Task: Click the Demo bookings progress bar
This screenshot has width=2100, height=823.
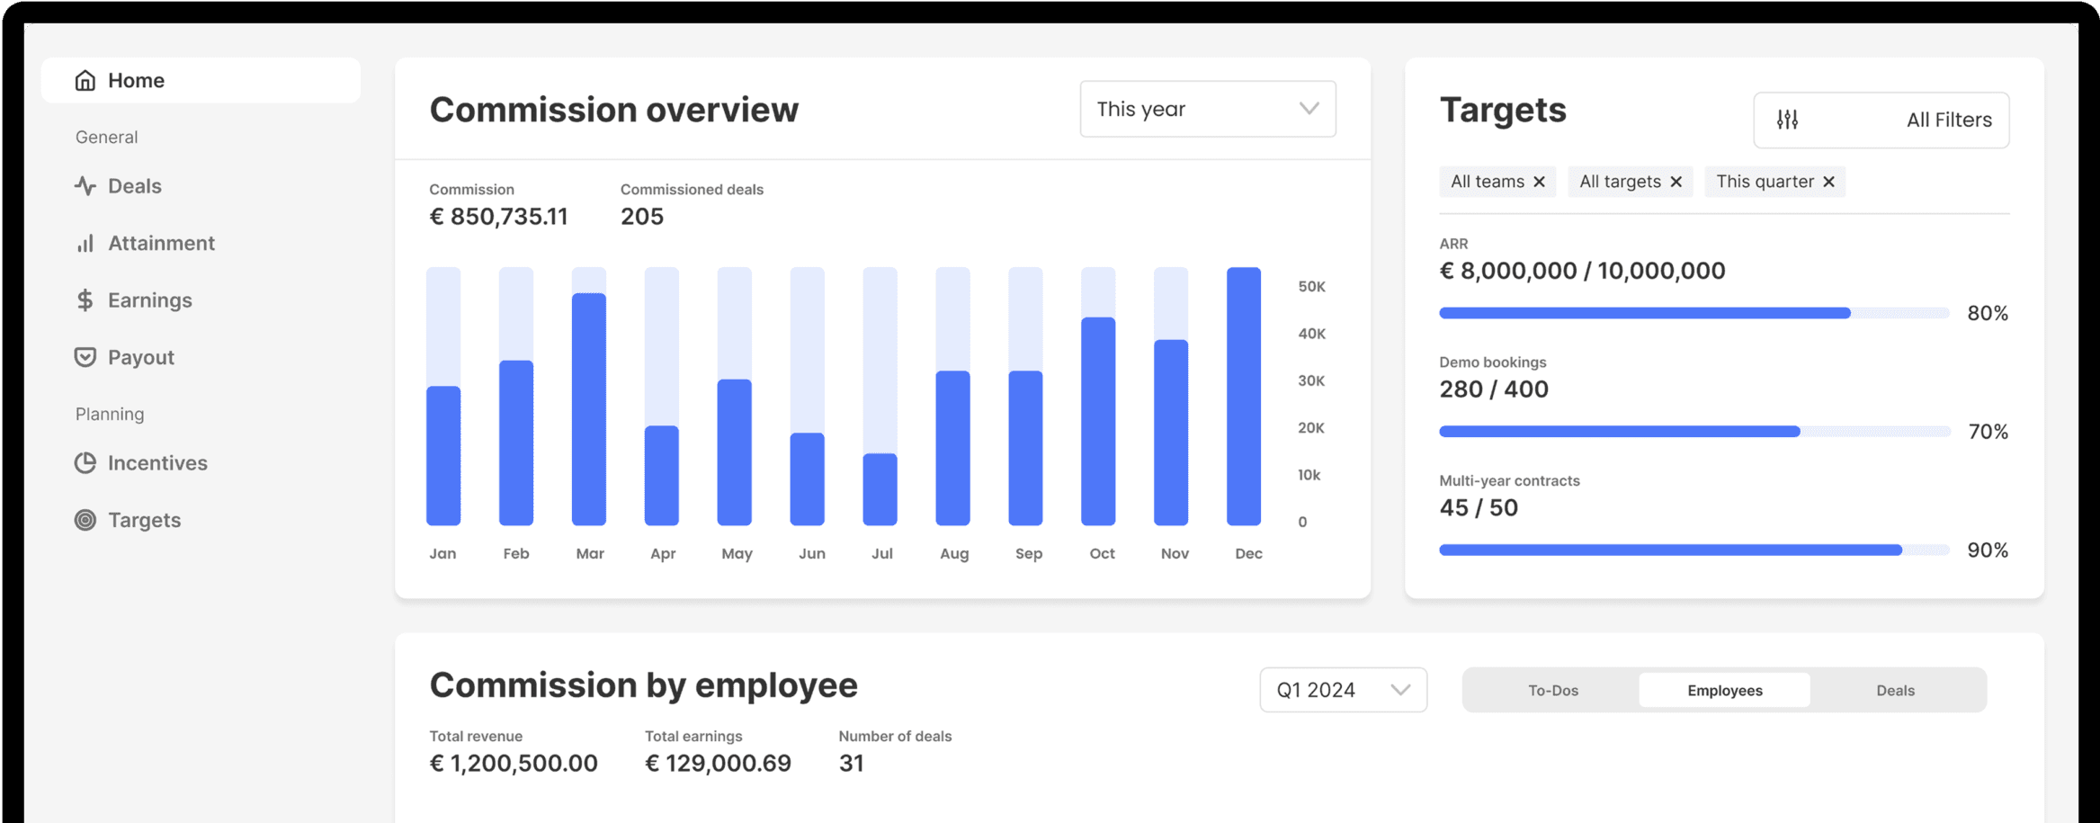Action: pos(1693,432)
